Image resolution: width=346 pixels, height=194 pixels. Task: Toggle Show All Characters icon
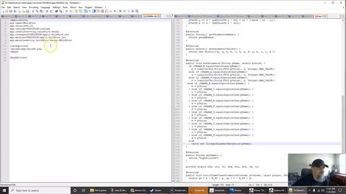(90, 11)
